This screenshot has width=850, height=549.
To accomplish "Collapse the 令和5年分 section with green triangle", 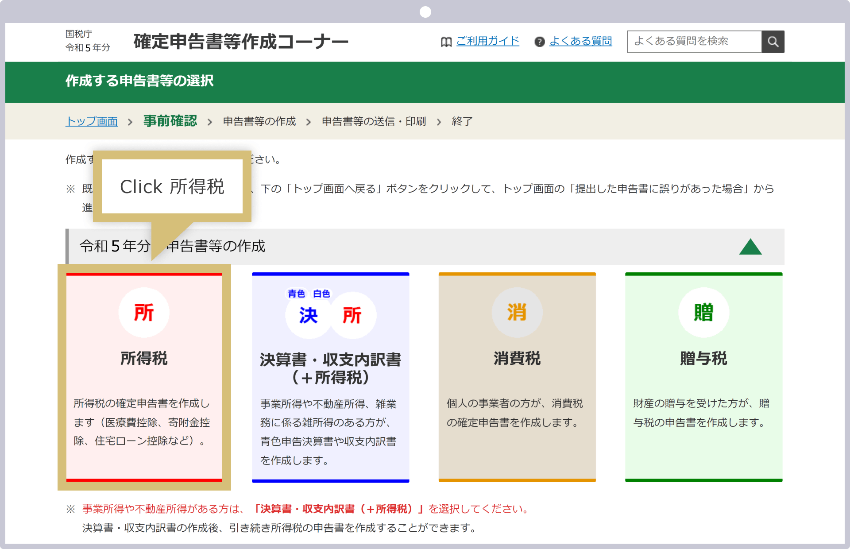I will coord(750,247).
